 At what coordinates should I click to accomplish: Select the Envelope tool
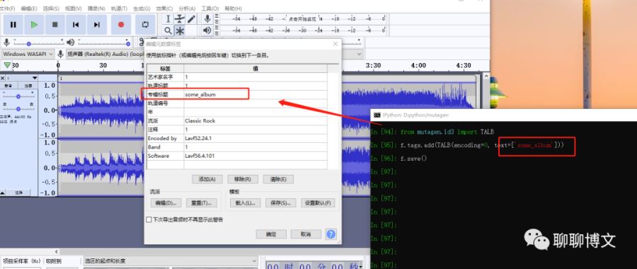coord(180,18)
